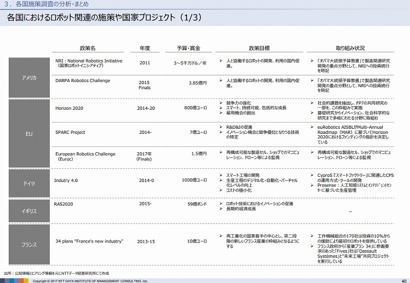Image resolution: width=410 pixels, height=283 pixels.
Task: Click the RAS2020 policy name
Action: click(64, 204)
